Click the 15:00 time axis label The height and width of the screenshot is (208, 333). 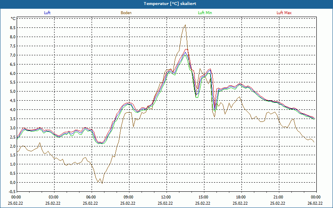pyautogui.click(x=203, y=197)
